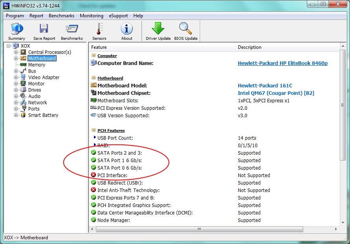Expand the Bus tree node
This screenshot has height=244, width=350.
pyautogui.click(x=16, y=71)
